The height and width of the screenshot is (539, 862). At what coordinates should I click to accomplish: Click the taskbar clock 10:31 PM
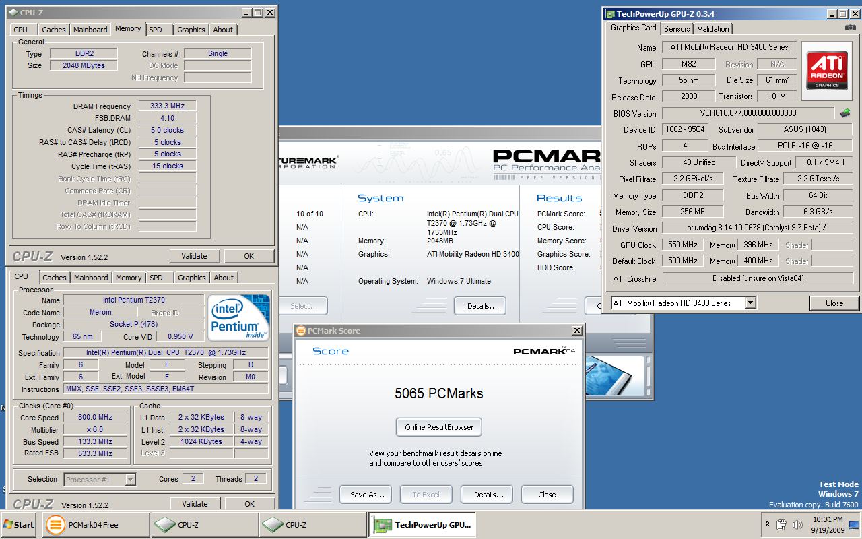tap(828, 519)
